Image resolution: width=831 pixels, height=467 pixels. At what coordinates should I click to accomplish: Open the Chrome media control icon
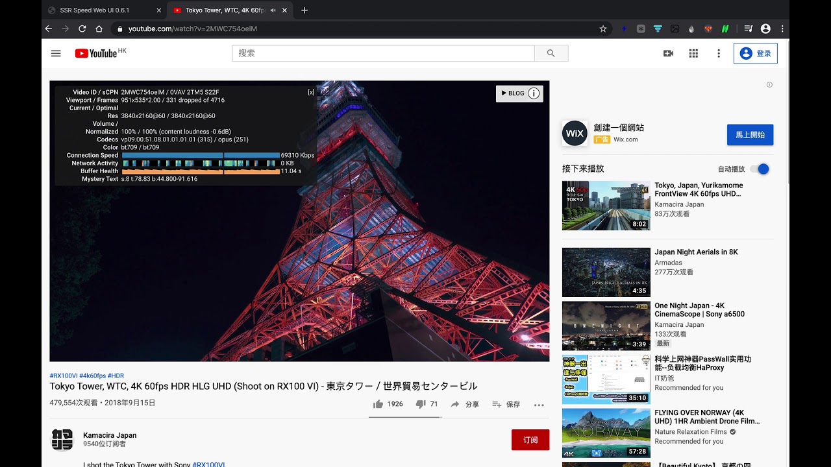tap(749, 29)
